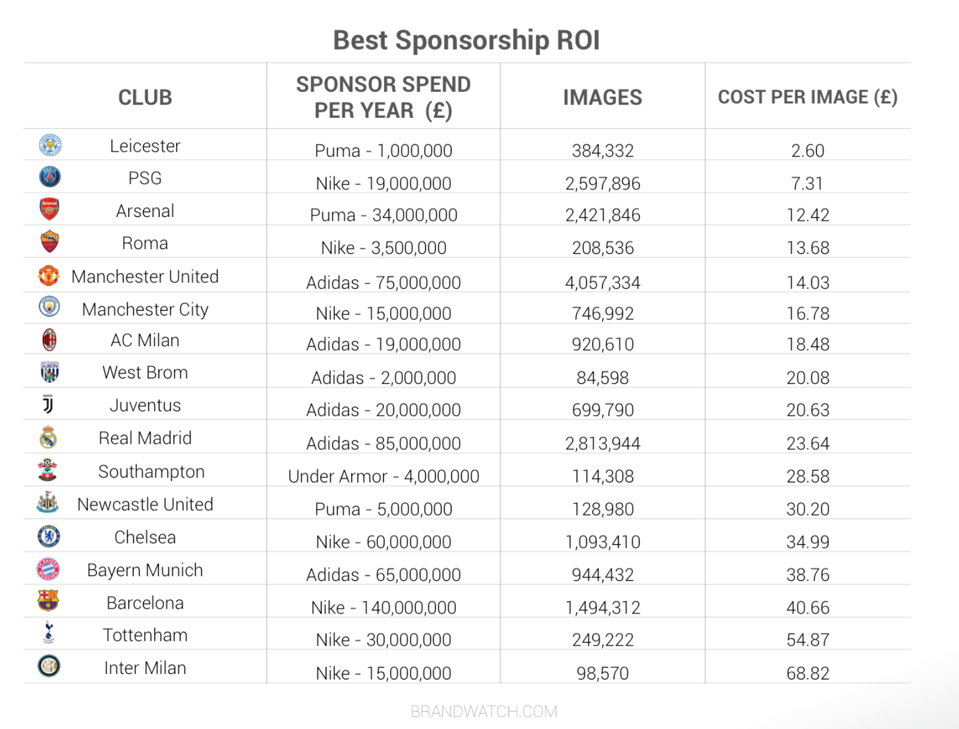
Task: Click the Bayern Munich crest icon
Action: (x=48, y=569)
